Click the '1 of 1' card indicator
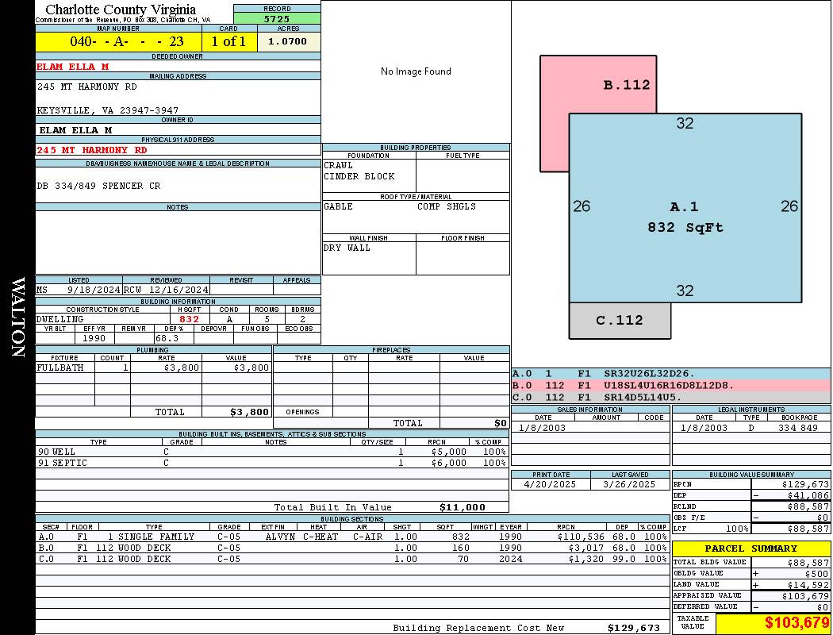The width and height of the screenshot is (833, 635). click(x=228, y=42)
